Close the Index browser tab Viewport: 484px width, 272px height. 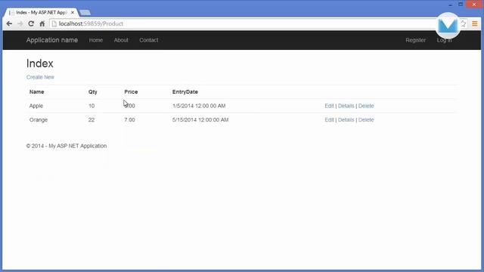pos(73,12)
